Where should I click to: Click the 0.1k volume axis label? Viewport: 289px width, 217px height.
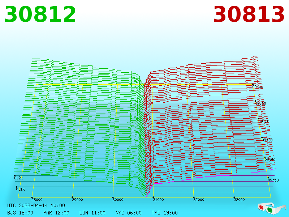pyautogui.click(x=20, y=189)
